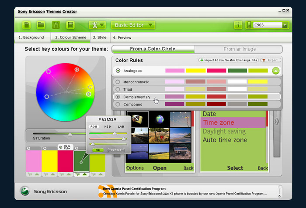Select the base 'B' handle on color wheel

(76, 69)
